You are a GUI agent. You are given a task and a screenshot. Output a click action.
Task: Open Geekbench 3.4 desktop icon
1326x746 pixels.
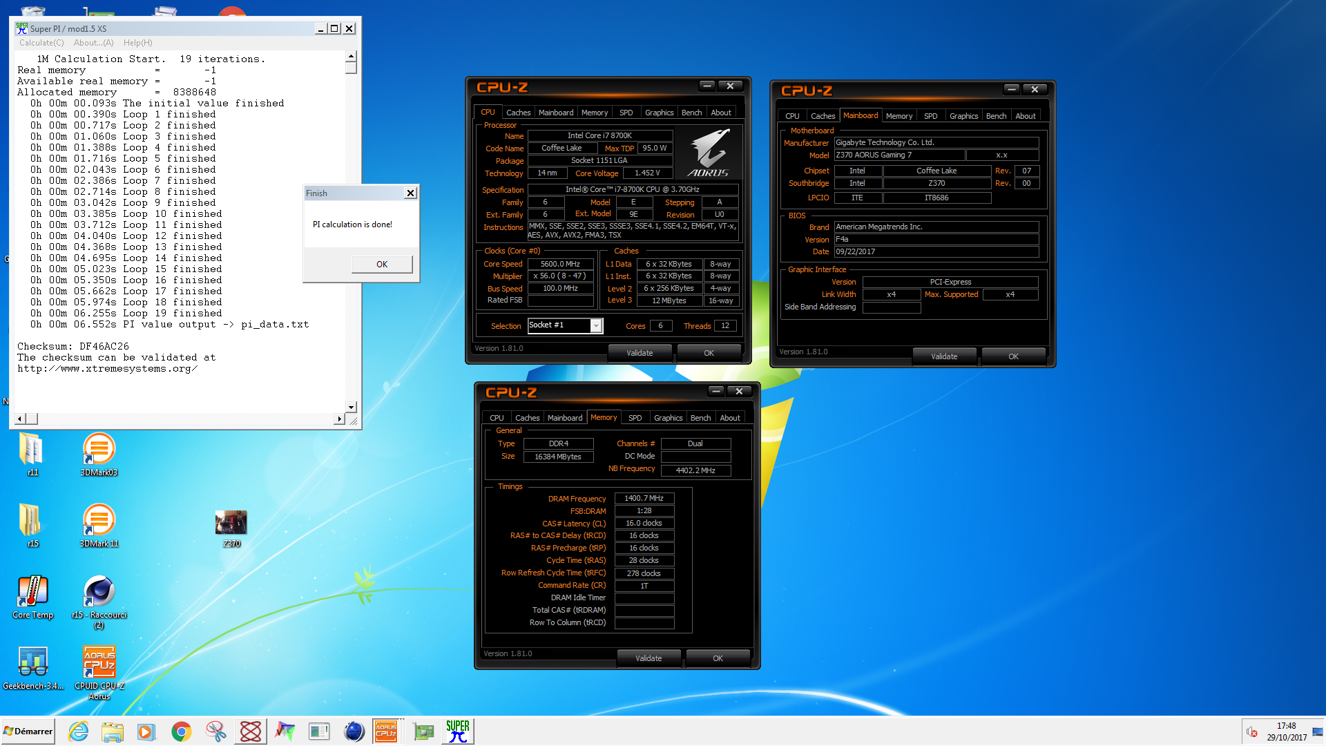coord(32,667)
